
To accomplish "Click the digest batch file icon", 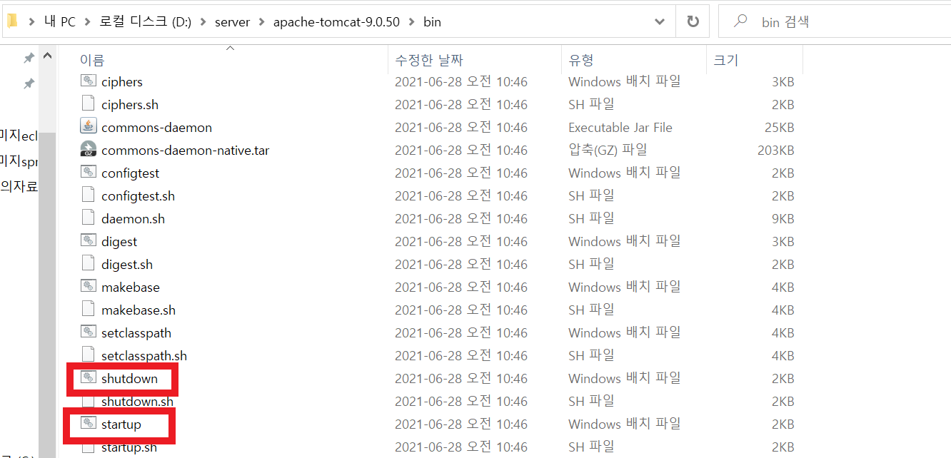I will pos(89,241).
